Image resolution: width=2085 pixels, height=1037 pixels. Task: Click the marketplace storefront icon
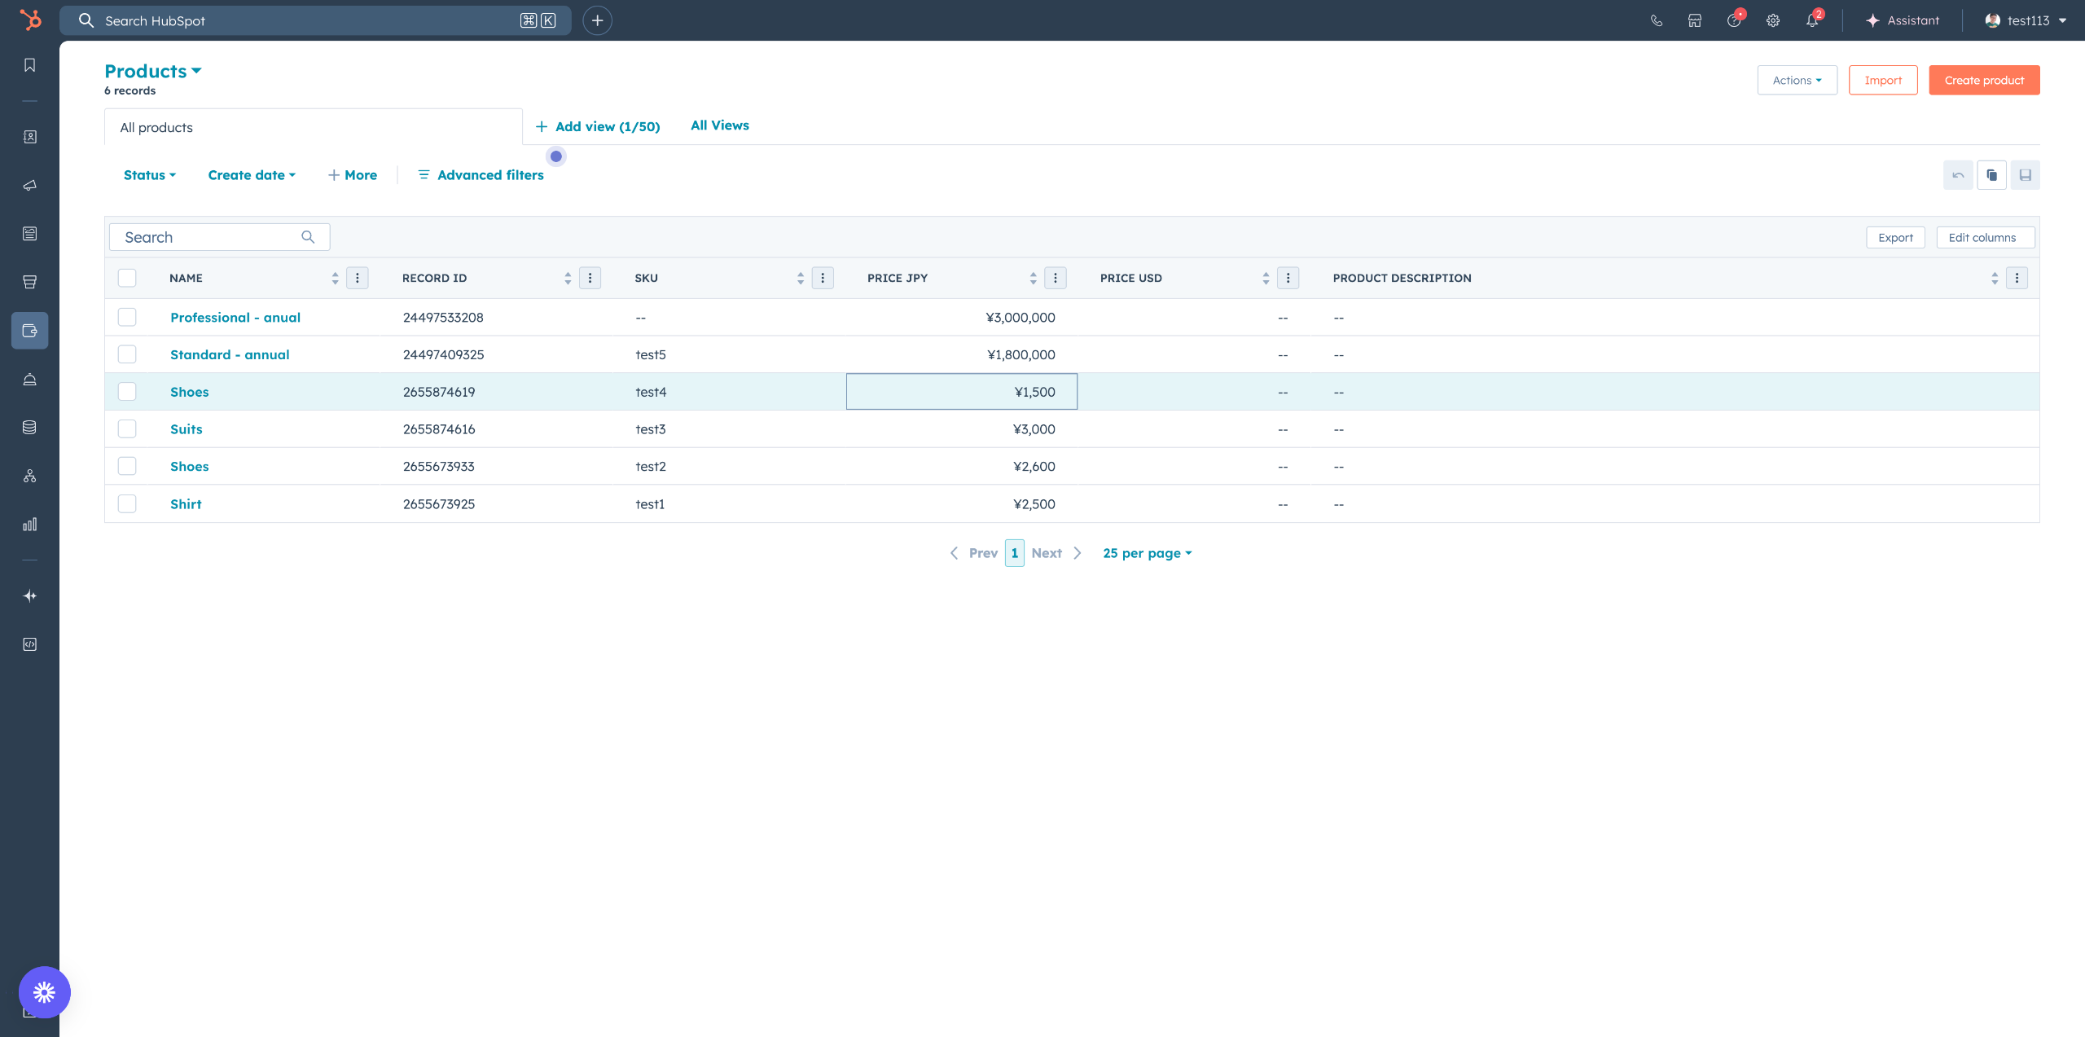[x=1695, y=20]
